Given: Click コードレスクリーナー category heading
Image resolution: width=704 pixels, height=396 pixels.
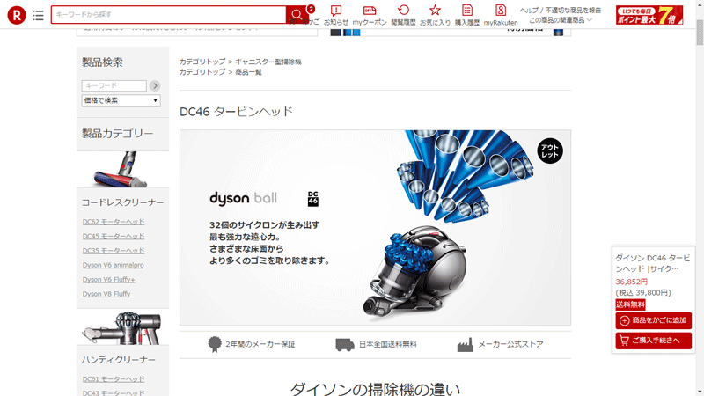Looking at the screenshot, I should (122, 202).
